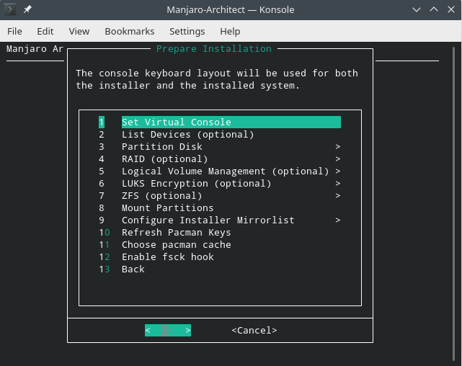Expand Logical Volume Management submenu arrow
Viewport: 462px width, 366px height.
pyautogui.click(x=337, y=171)
